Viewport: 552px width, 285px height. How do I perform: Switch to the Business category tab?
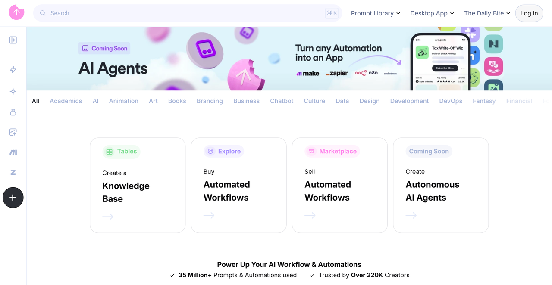coord(246,101)
